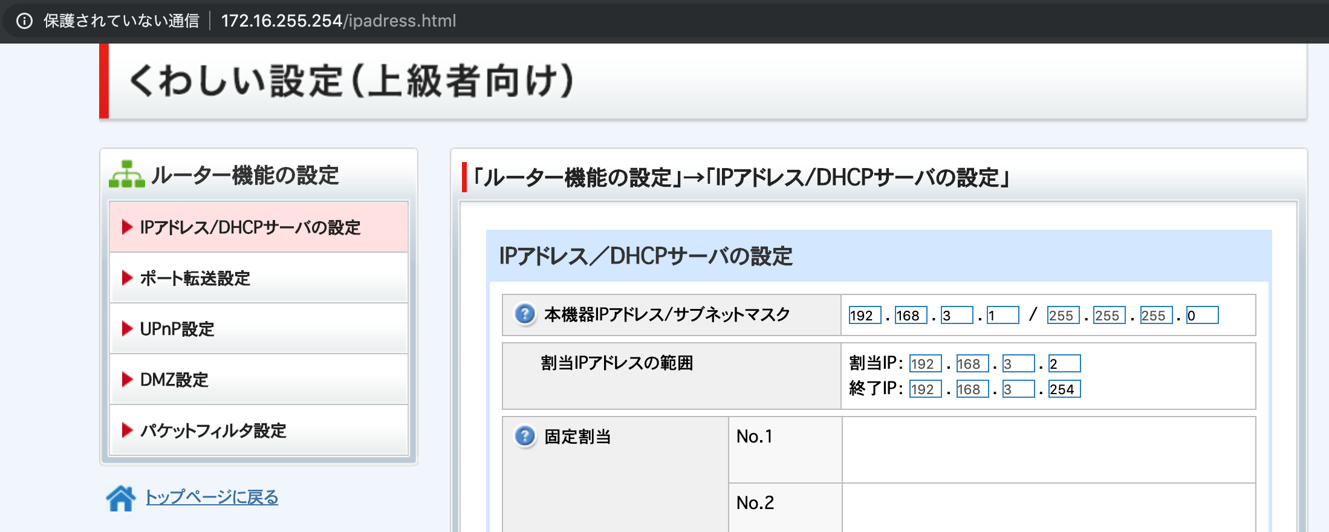Click device IP second octet field 168
Viewport: 1329px width, 532px height.
(911, 315)
